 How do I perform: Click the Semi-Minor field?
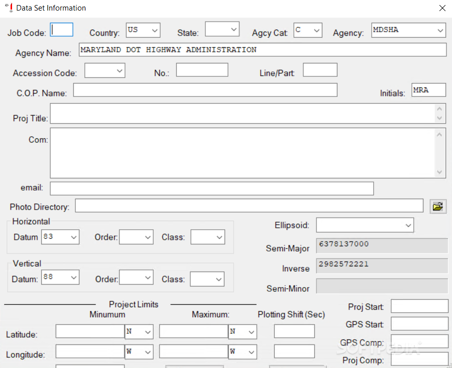click(x=382, y=286)
